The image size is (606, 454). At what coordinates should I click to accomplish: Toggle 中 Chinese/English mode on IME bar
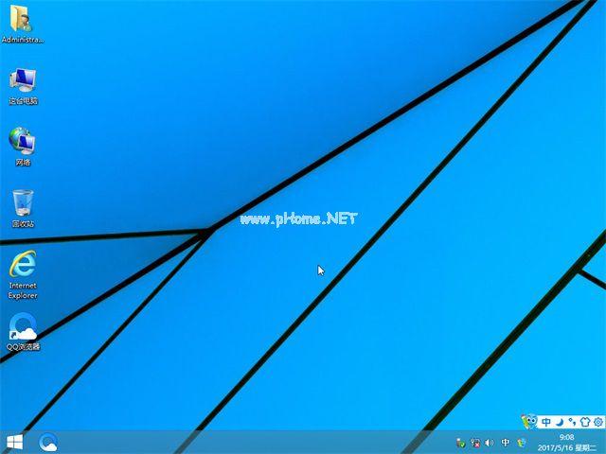pyautogui.click(x=545, y=422)
